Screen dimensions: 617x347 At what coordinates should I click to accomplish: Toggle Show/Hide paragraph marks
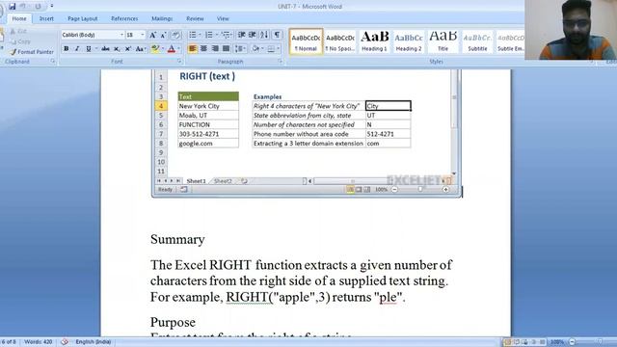point(277,35)
